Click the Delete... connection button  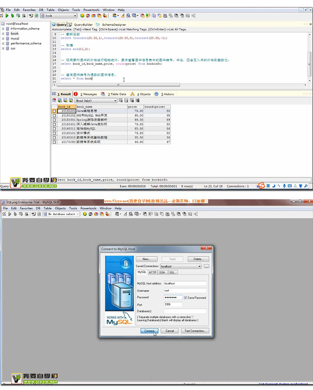[x=198, y=259]
